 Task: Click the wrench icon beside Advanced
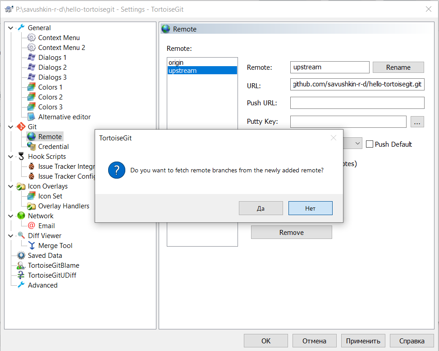tap(21, 285)
